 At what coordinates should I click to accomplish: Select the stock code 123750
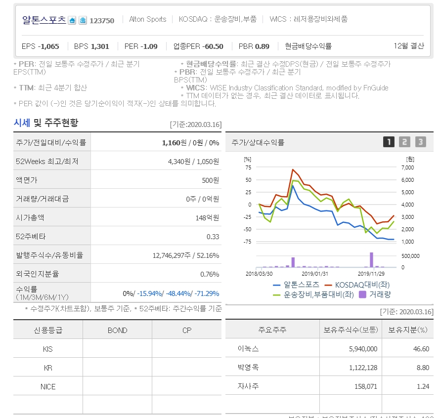pyautogui.click(x=102, y=21)
